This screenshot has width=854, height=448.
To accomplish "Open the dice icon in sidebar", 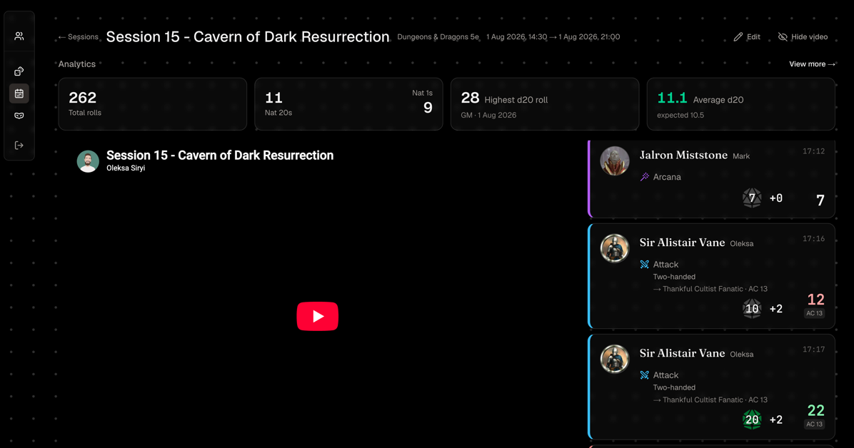I will 19,71.
